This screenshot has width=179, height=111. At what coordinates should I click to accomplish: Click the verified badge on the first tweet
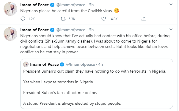pos(52,5)
